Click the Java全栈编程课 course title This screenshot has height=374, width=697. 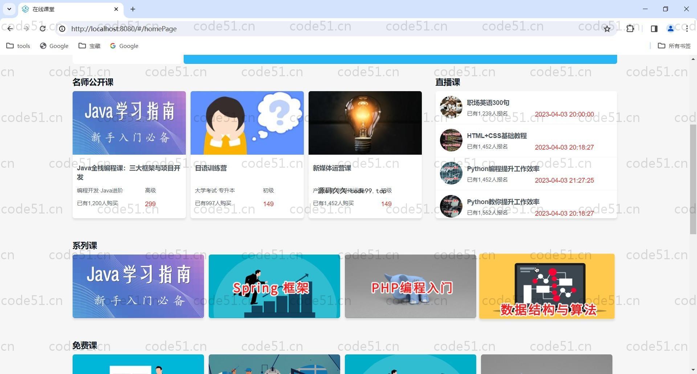(x=129, y=172)
